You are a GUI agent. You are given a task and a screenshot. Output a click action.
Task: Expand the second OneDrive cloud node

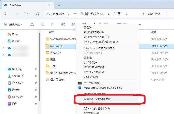pos(4,55)
